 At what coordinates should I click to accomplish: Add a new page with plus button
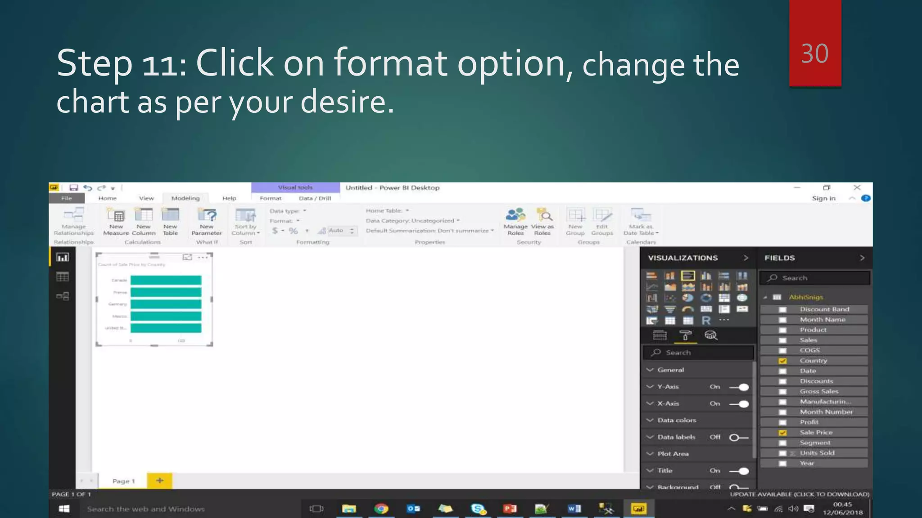[x=160, y=481]
